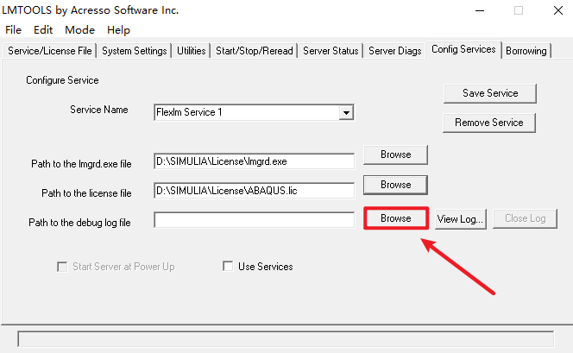Screen dimensions: 573x353
Task: Expand the Service Name dropdown
Action: click(x=346, y=112)
